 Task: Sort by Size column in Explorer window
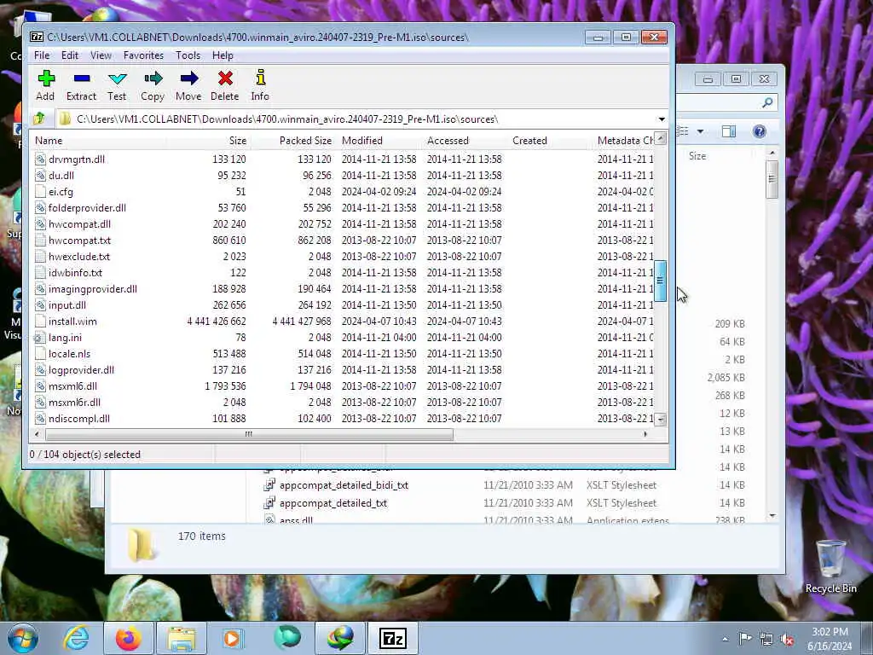(x=697, y=156)
